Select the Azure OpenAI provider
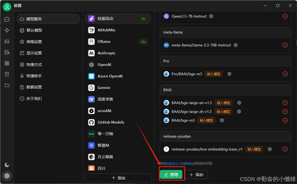This screenshot has width=297, height=184. click(118, 76)
